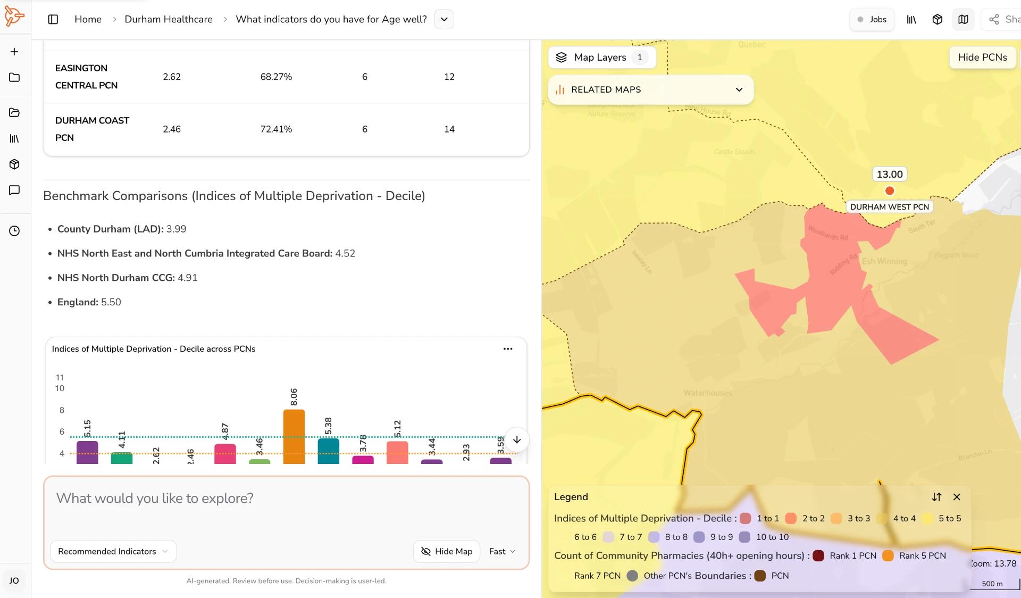Open the Jobs button

click(x=872, y=20)
